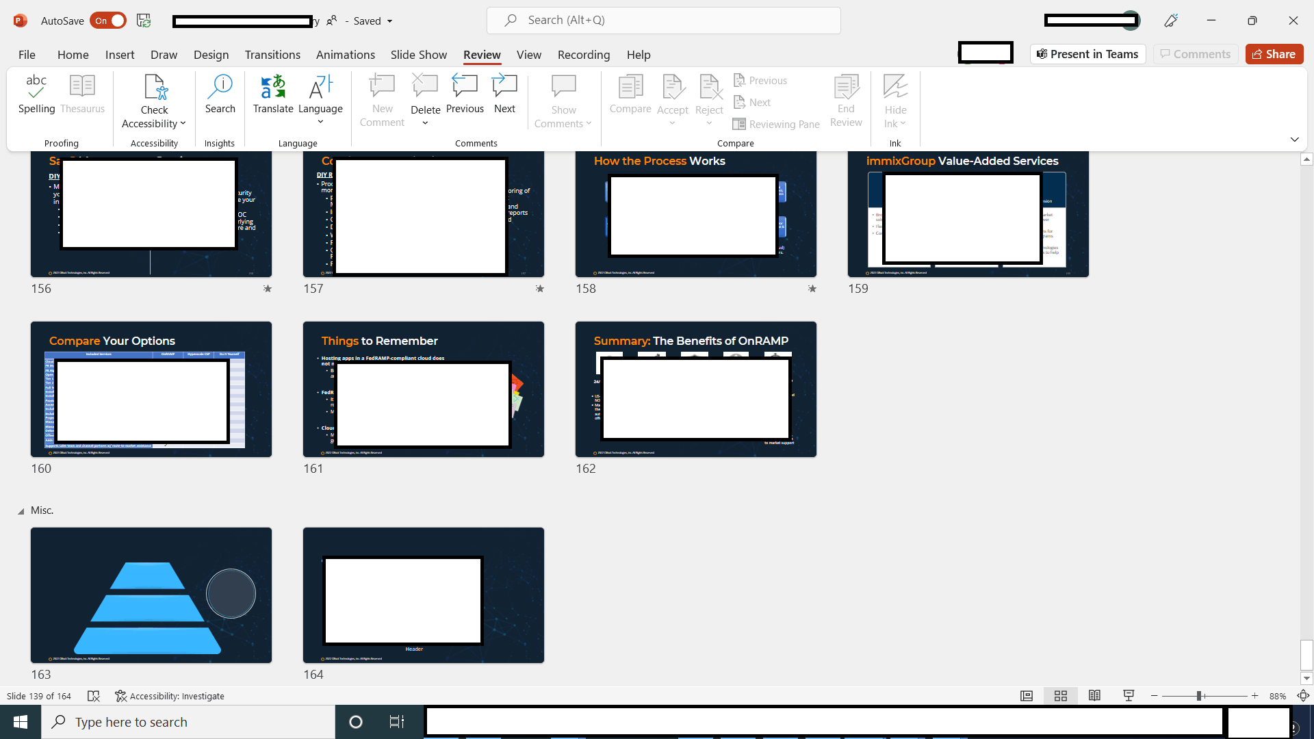
Task: Open the Saved status dropdown
Action: pos(389,21)
